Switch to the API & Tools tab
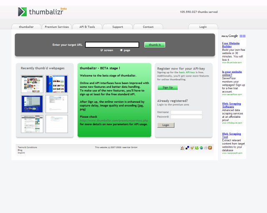The height and width of the screenshot is (213, 267). tap(87, 27)
